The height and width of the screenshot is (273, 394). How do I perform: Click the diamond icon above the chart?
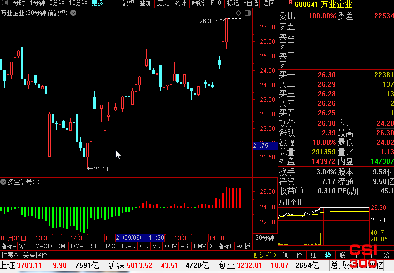pos(238,13)
